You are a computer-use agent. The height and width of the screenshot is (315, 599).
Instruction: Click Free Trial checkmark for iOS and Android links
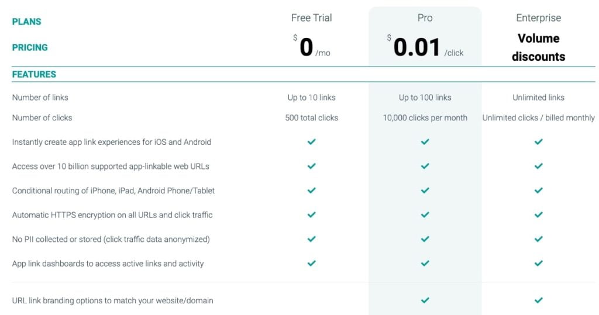click(311, 141)
